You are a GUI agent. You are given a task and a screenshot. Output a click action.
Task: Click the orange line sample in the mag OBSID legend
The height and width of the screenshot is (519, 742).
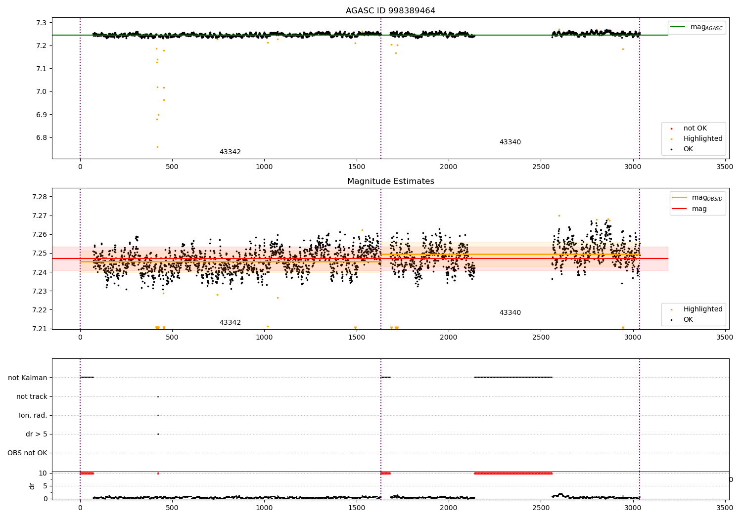point(680,197)
